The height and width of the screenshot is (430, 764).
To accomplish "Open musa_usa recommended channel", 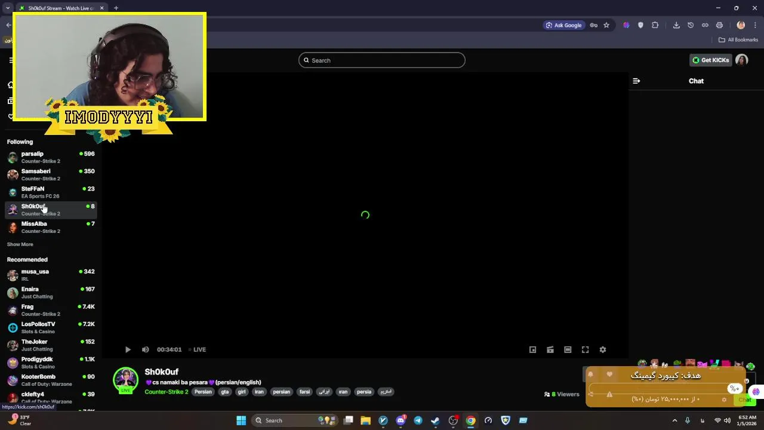I will tap(51, 275).
